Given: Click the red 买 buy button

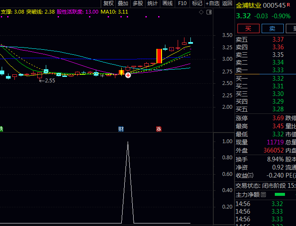Looking at the screenshot, I should (248, 28).
